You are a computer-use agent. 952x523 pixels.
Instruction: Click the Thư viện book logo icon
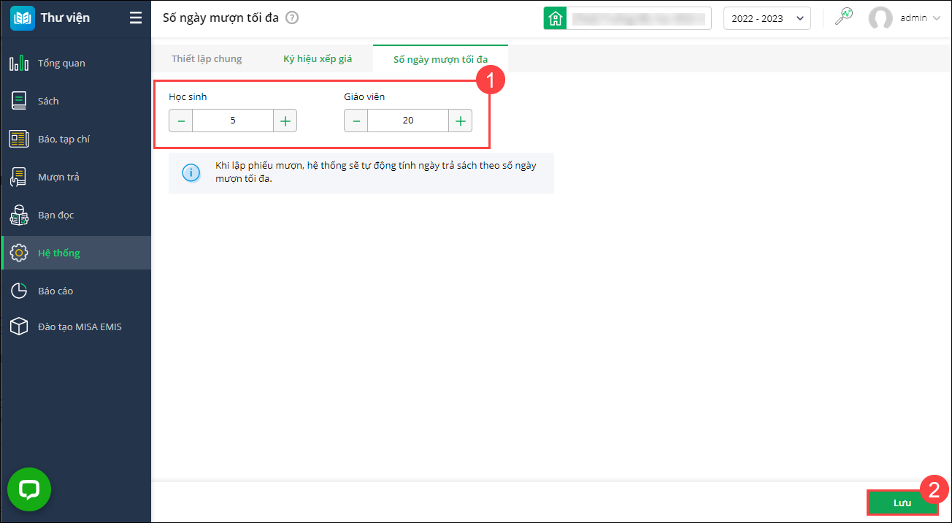23,18
